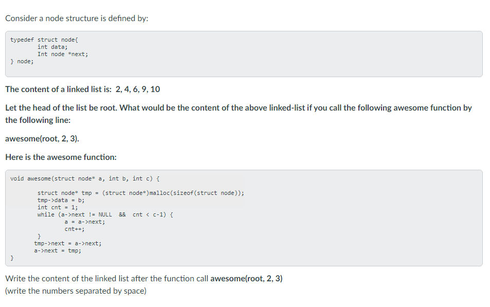Click the 'Let the head of the list' paragraph

[x=239, y=114]
